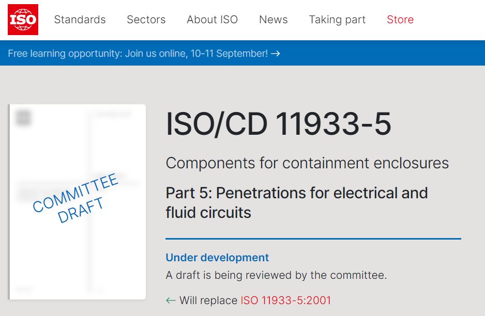Click the Under development status label

(217, 258)
